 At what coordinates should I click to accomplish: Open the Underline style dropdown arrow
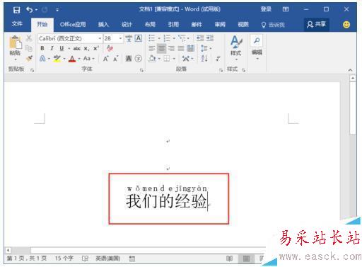69,49
